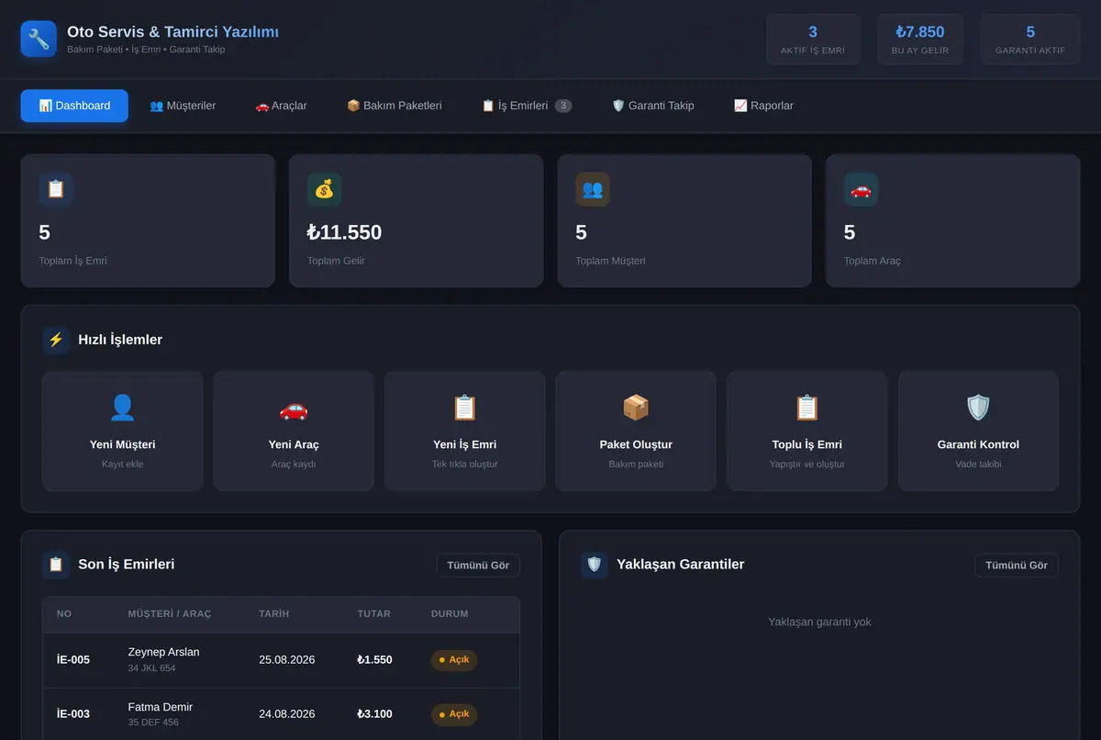
Task: Click the clipboard icon in Toplu İş Emri tile
Action: 807,408
